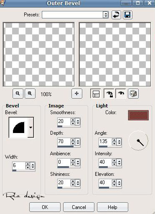This screenshot has width=155, height=214.
Task: Click the Cancel button
Action: tap(79, 207)
